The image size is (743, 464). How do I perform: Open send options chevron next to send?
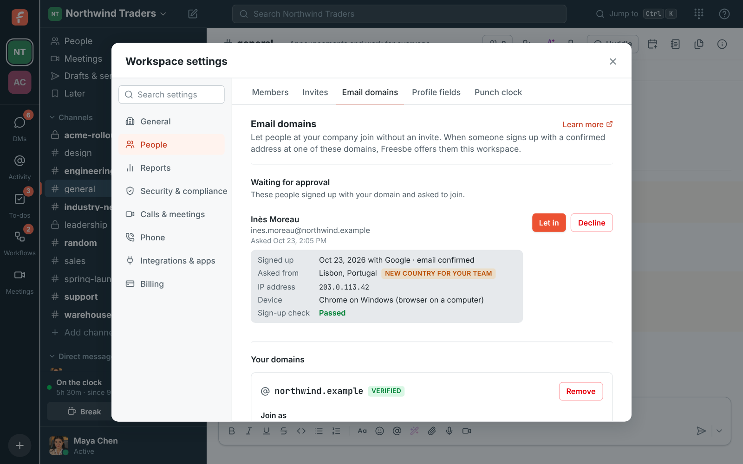point(719,431)
